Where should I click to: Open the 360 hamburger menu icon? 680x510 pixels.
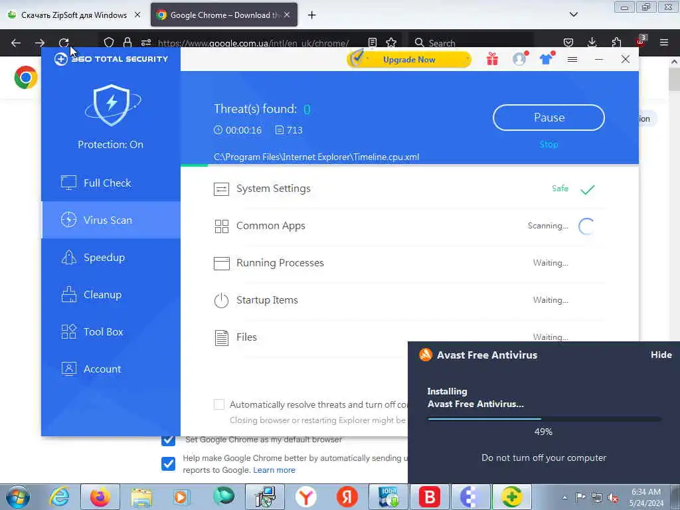[572, 59]
